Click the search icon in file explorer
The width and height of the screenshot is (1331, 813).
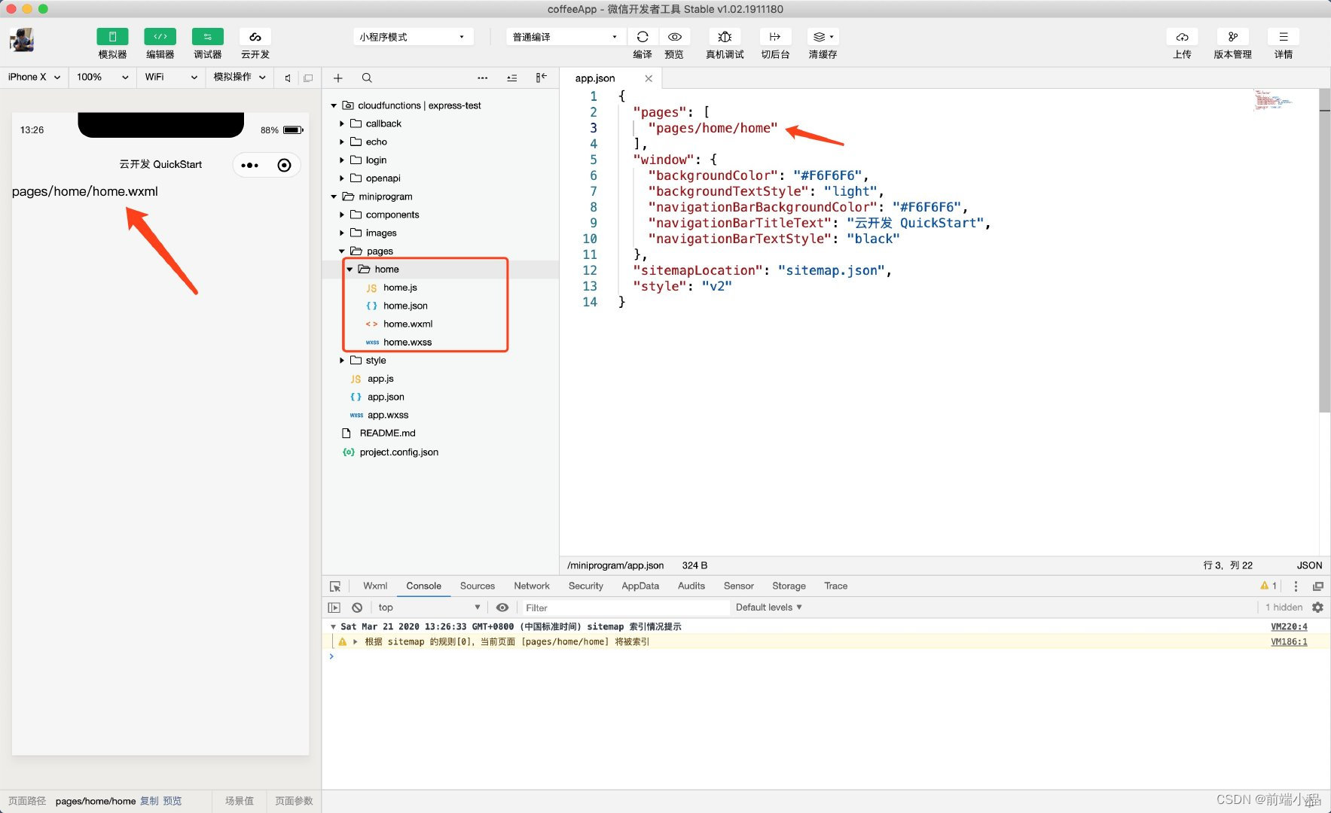367,78
